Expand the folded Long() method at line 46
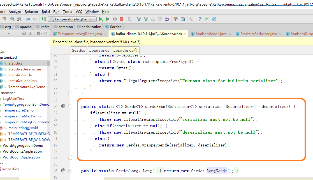 pyautogui.click(x=70, y=171)
